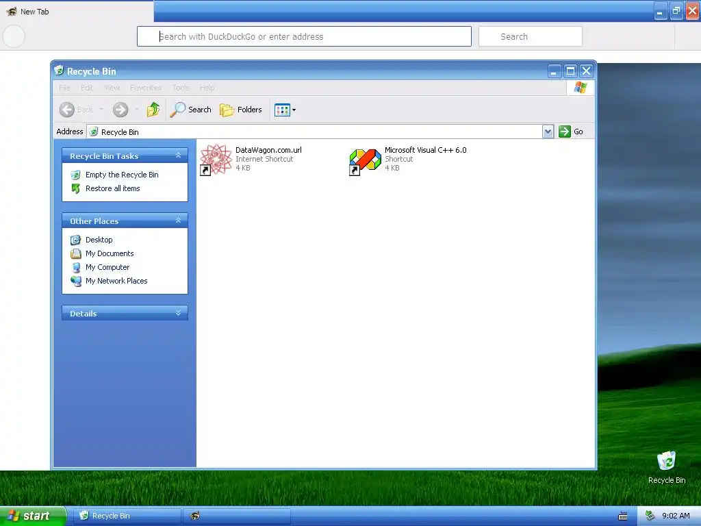
Task: Open the Favorites menu
Action: pos(145,88)
